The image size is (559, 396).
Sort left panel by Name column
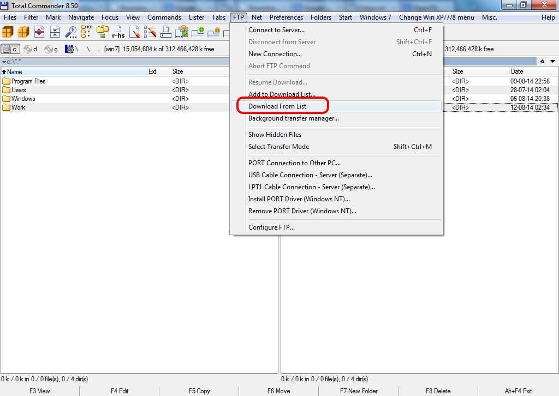point(74,71)
